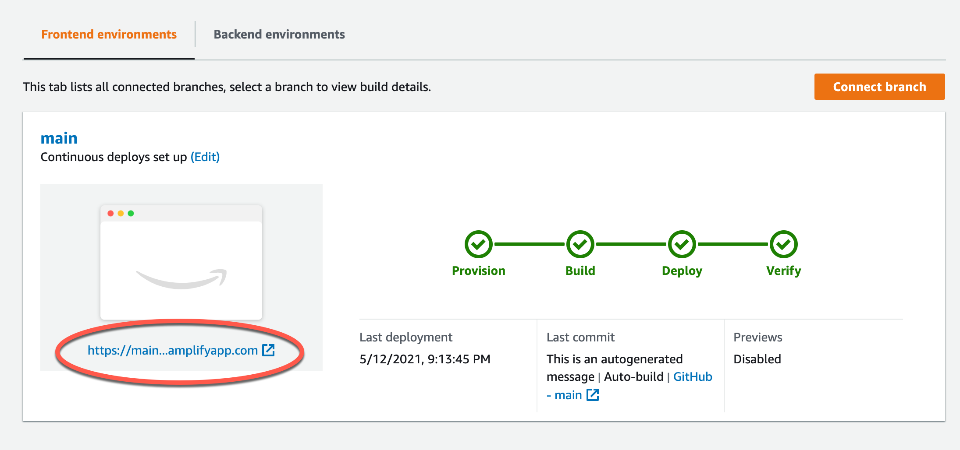Open the https://main...amplifyapp.com link
960x450 pixels.
[173, 350]
